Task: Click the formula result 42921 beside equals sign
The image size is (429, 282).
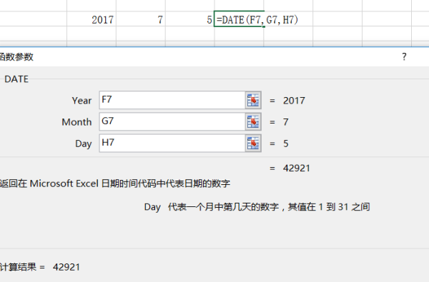Action: click(x=296, y=168)
